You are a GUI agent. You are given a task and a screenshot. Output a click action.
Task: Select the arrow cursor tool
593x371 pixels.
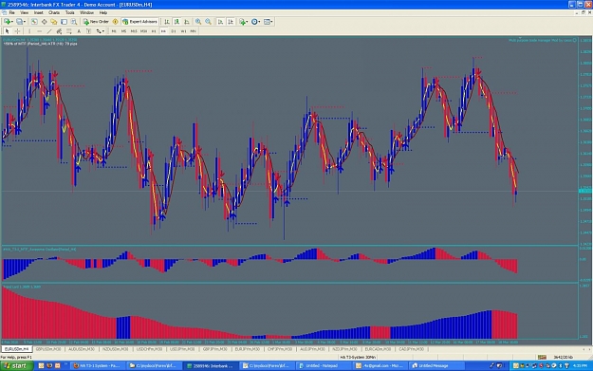7,31
